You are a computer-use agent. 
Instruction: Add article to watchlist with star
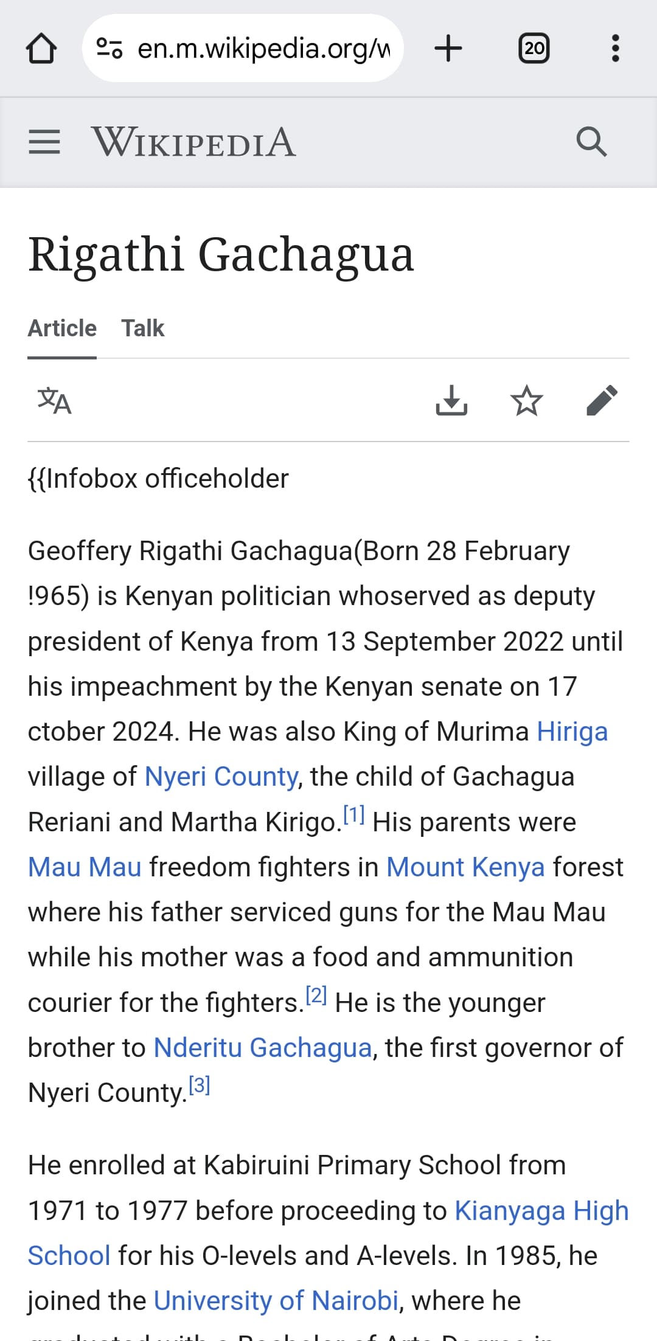[x=526, y=401]
